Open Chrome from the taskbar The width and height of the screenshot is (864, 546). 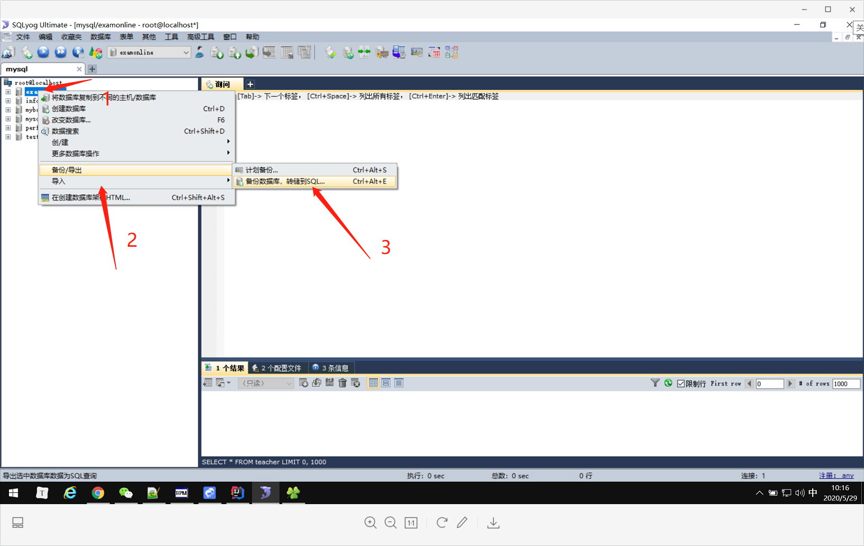[x=98, y=493]
